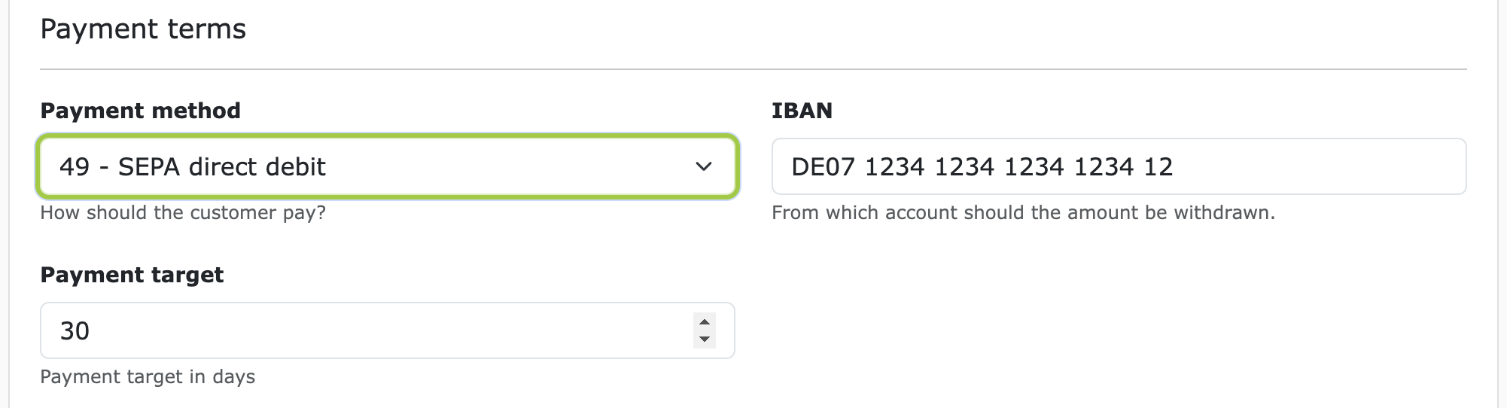1507x408 pixels.
Task: Open the Payment method dropdown
Action: coord(387,166)
